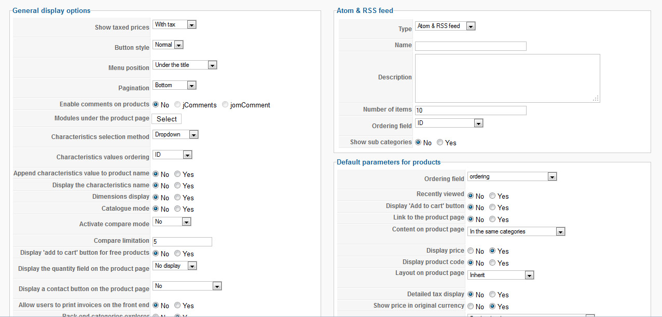Image resolution: width=662 pixels, height=317 pixels.
Task: Click the Compare limitation input field
Action: (182, 242)
